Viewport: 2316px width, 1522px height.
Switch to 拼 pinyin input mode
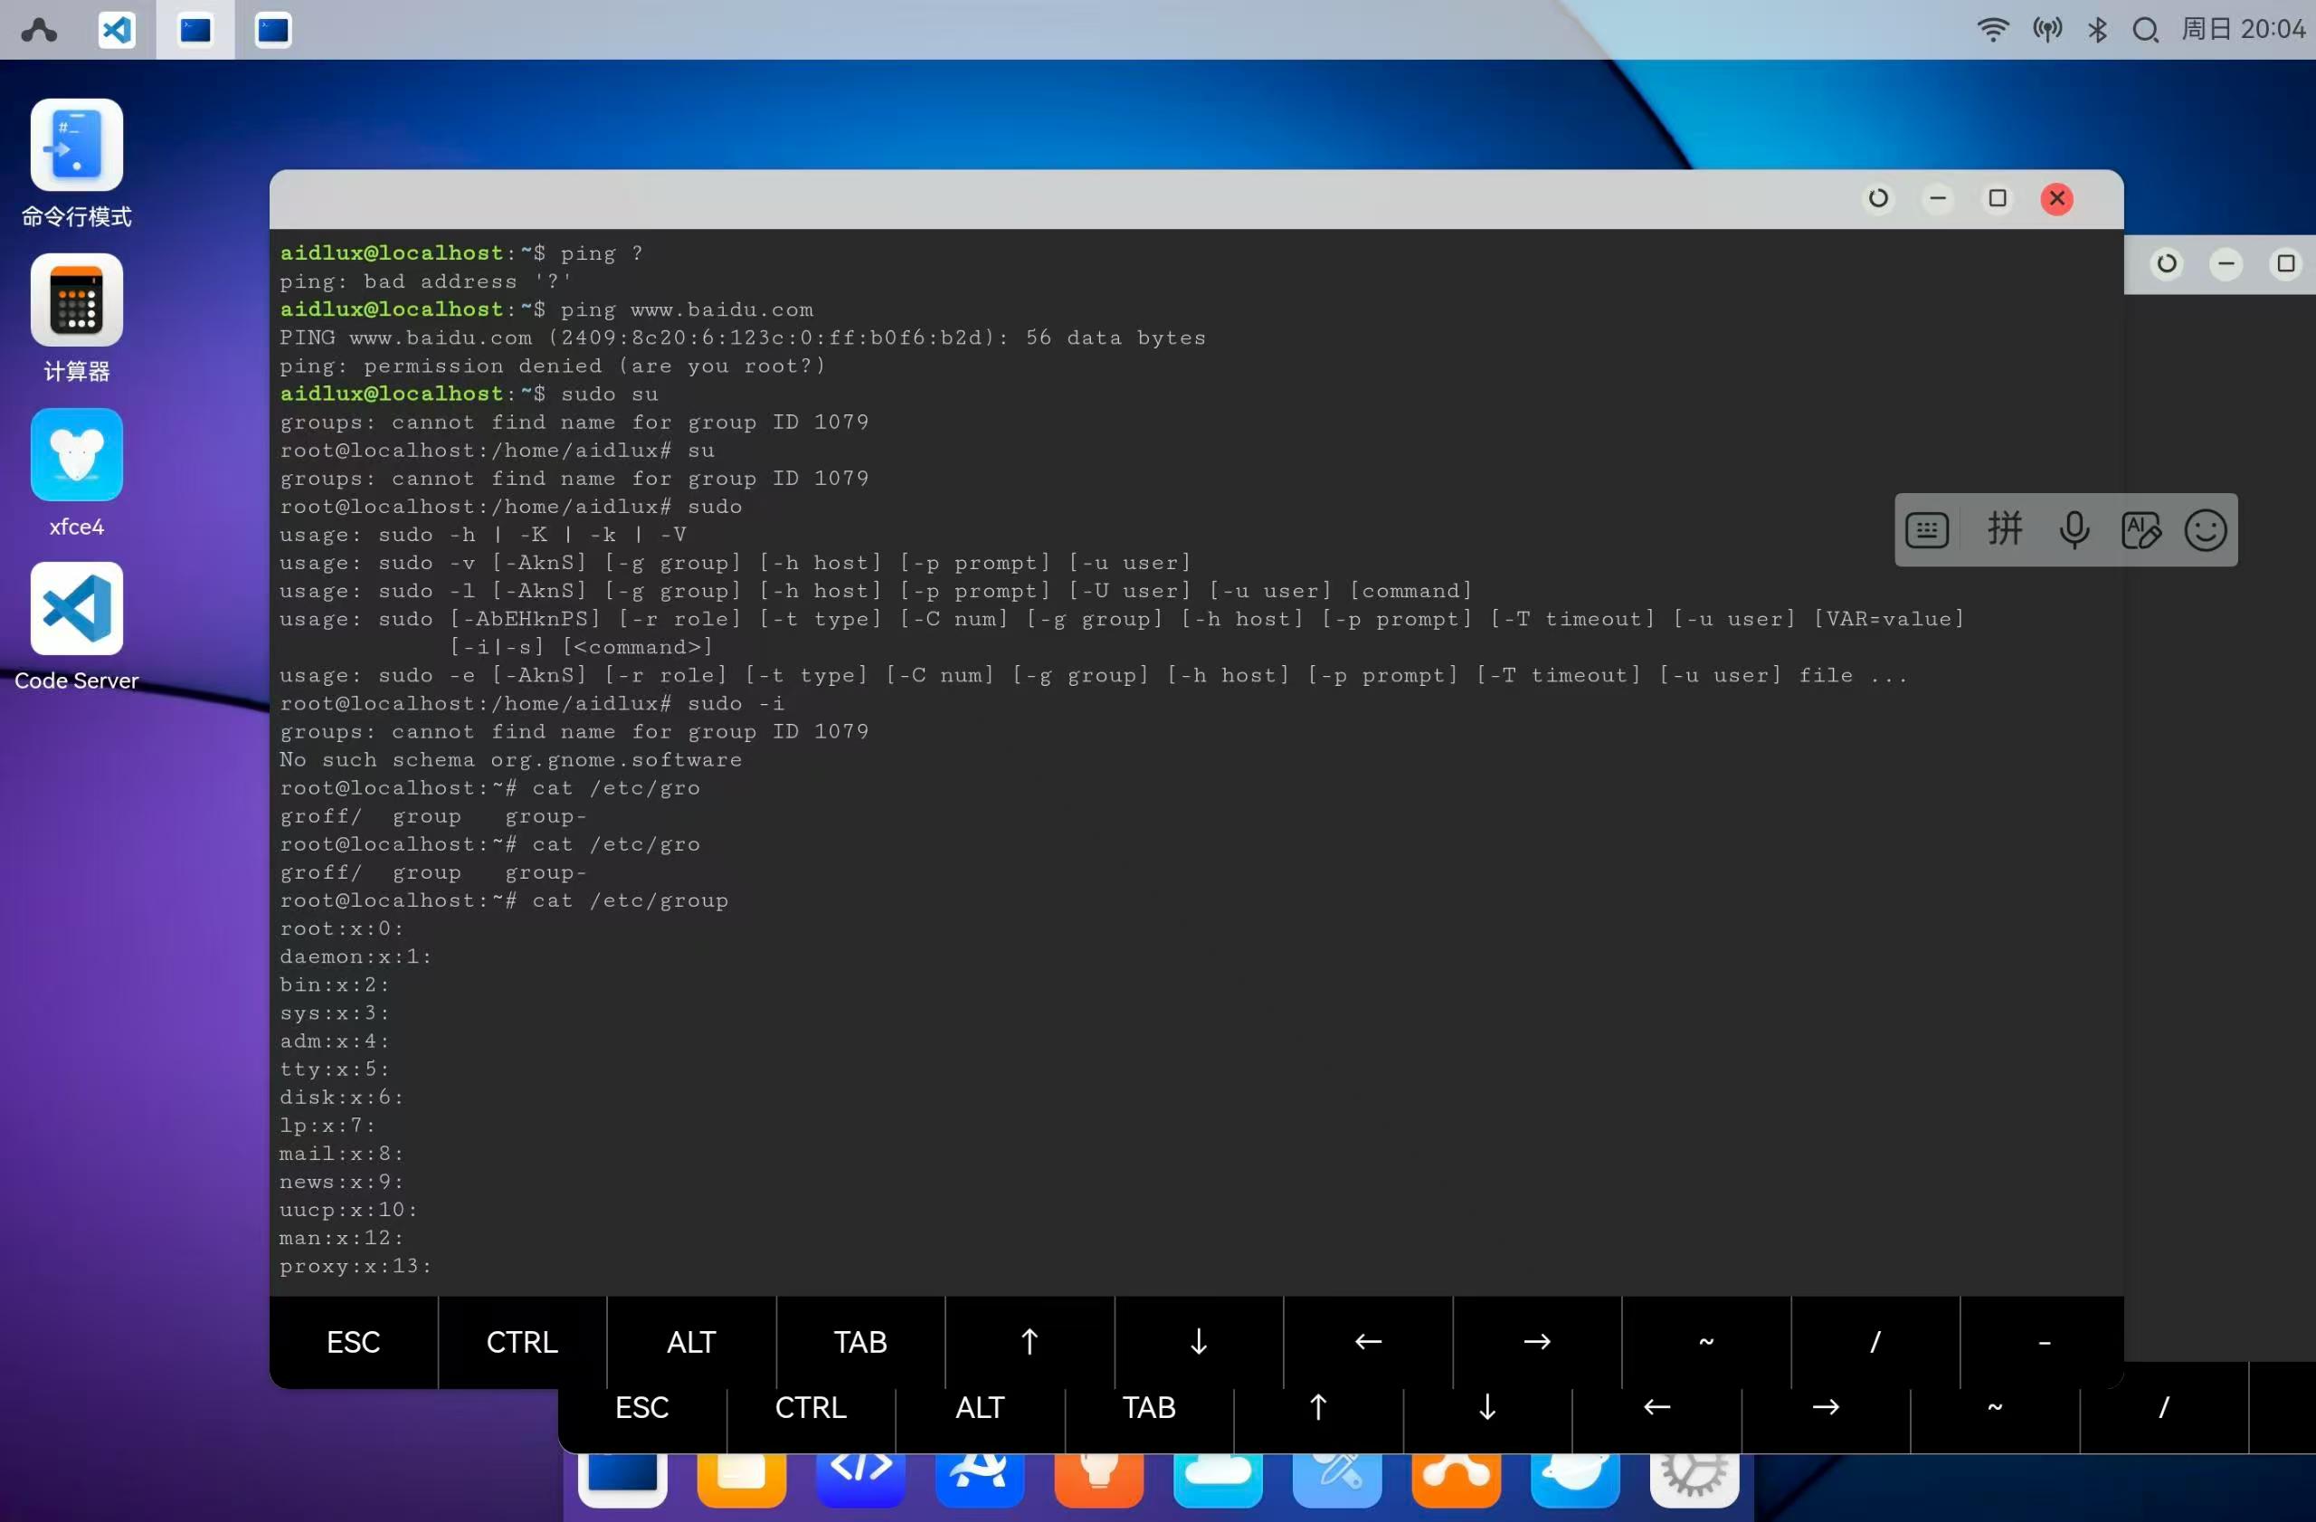coord(2004,529)
